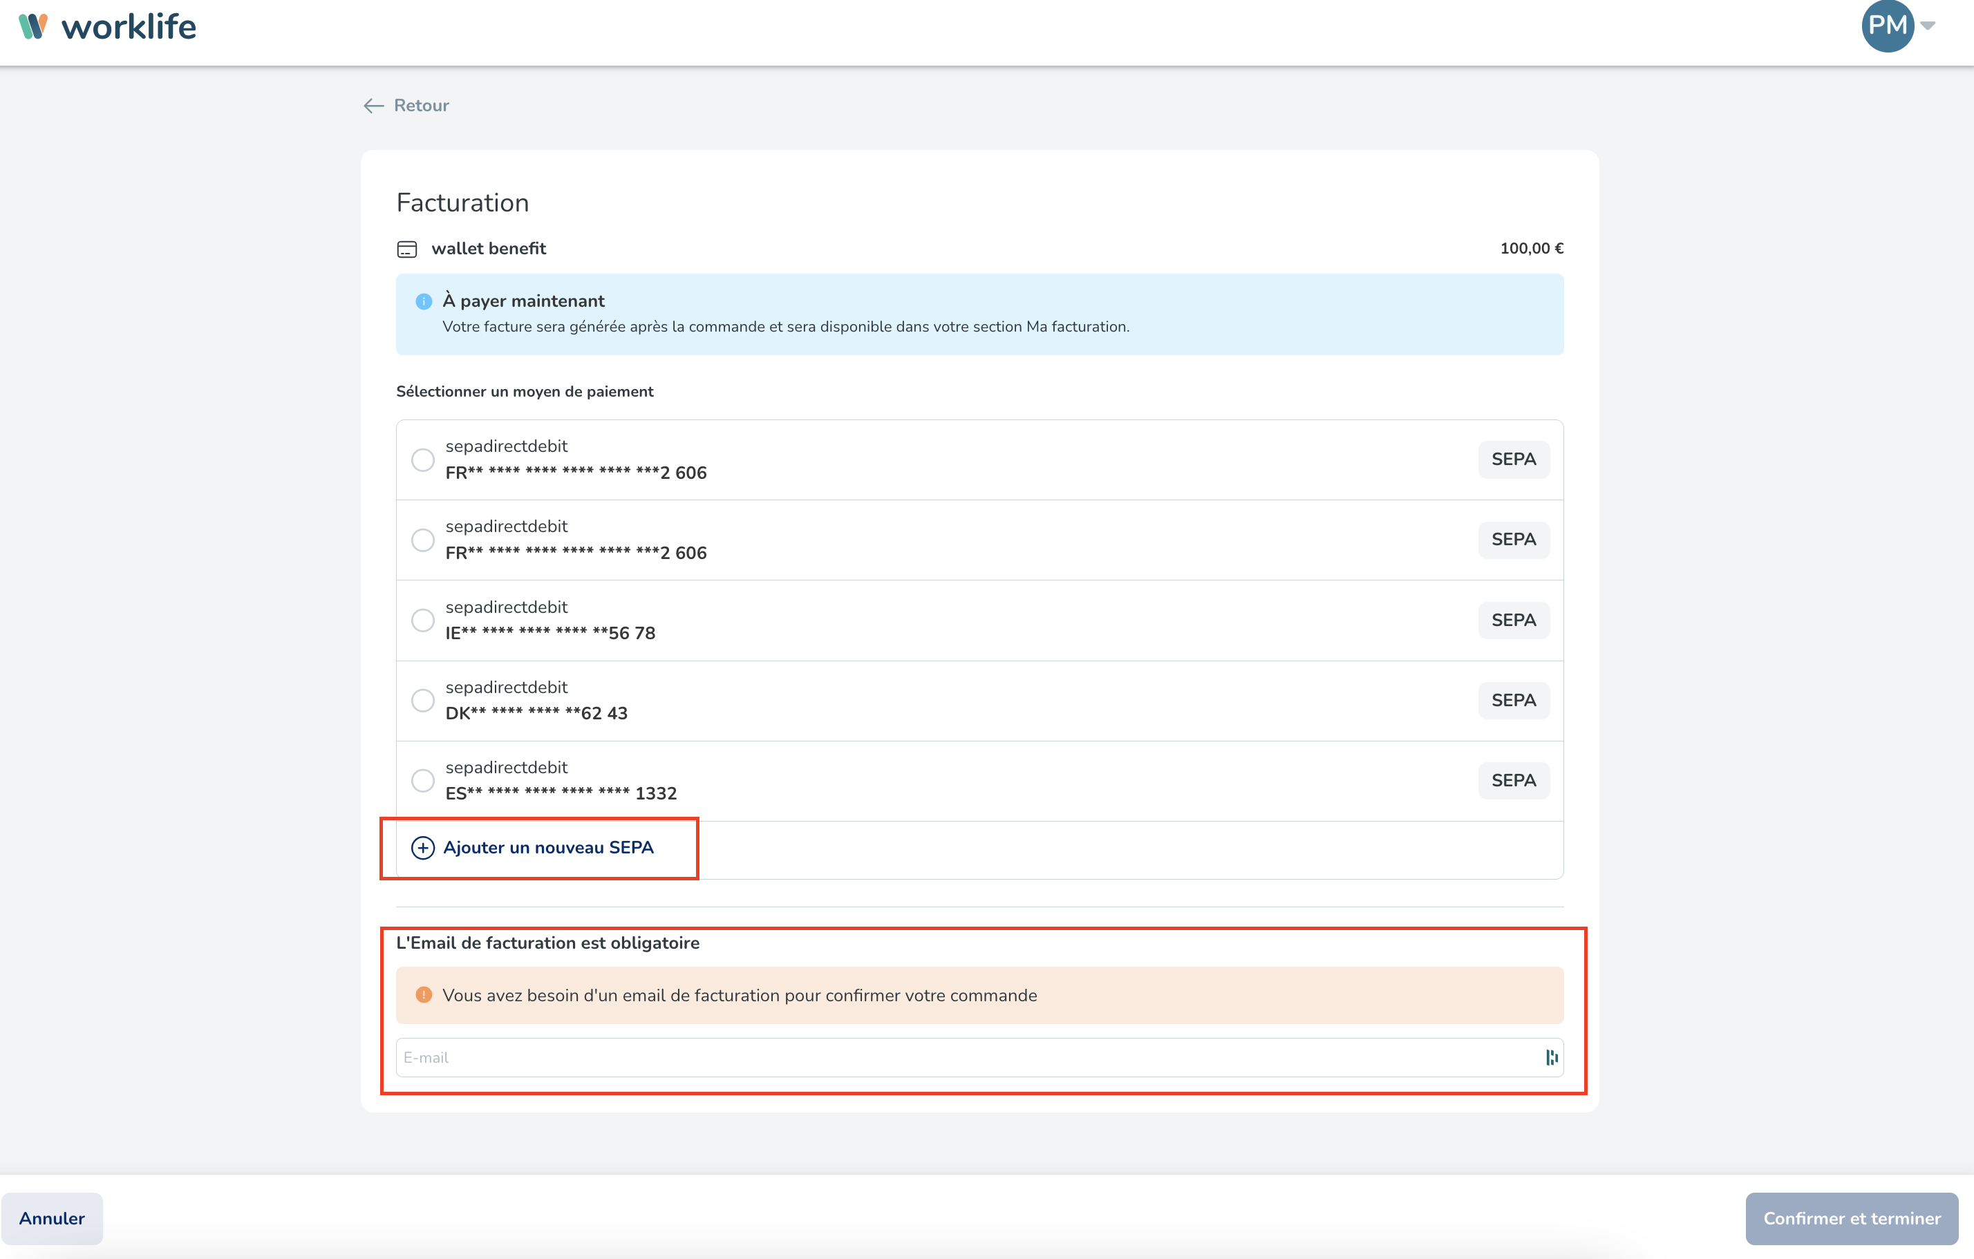Click the PM profile avatar
Image resolution: width=1974 pixels, height=1259 pixels.
click(x=1887, y=26)
